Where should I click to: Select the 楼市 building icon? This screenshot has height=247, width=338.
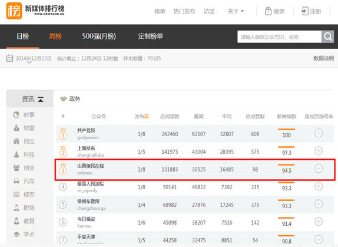pyautogui.click(x=16, y=195)
